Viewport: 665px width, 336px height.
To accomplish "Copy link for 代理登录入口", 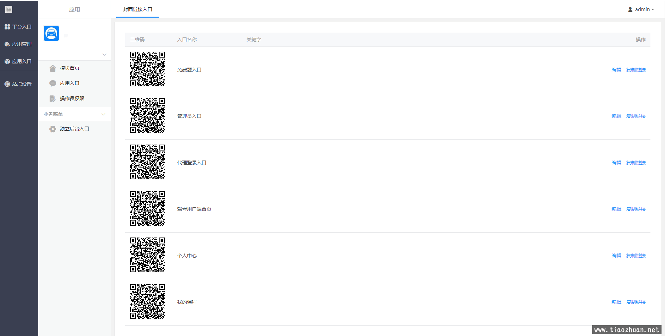I will pyautogui.click(x=636, y=163).
